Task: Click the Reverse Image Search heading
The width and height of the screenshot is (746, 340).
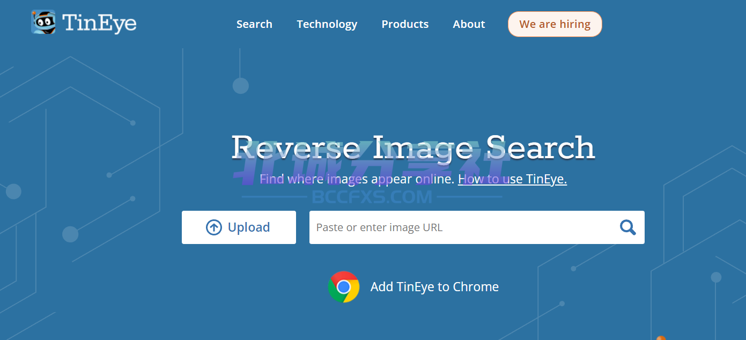Action: tap(413, 147)
